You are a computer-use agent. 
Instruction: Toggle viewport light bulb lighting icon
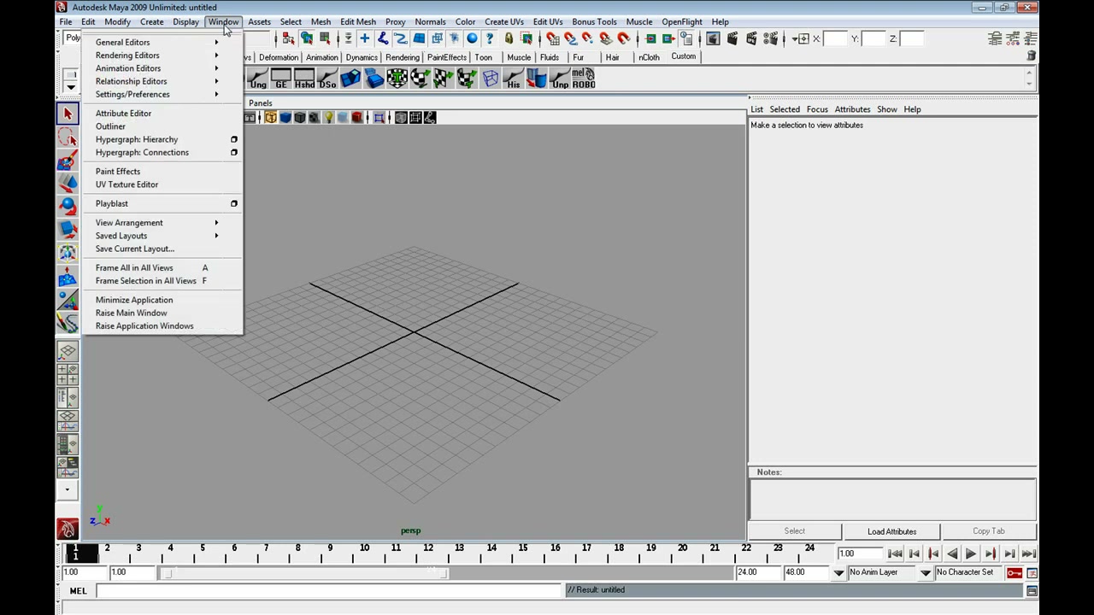coord(328,118)
